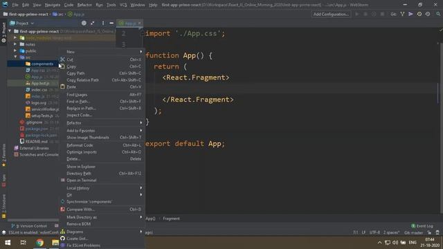Viewport: 443px width, 249px height.
Task: Collapse the first-app-prime-react root folder
Action: pyautogui.click(x=10, y=31)
